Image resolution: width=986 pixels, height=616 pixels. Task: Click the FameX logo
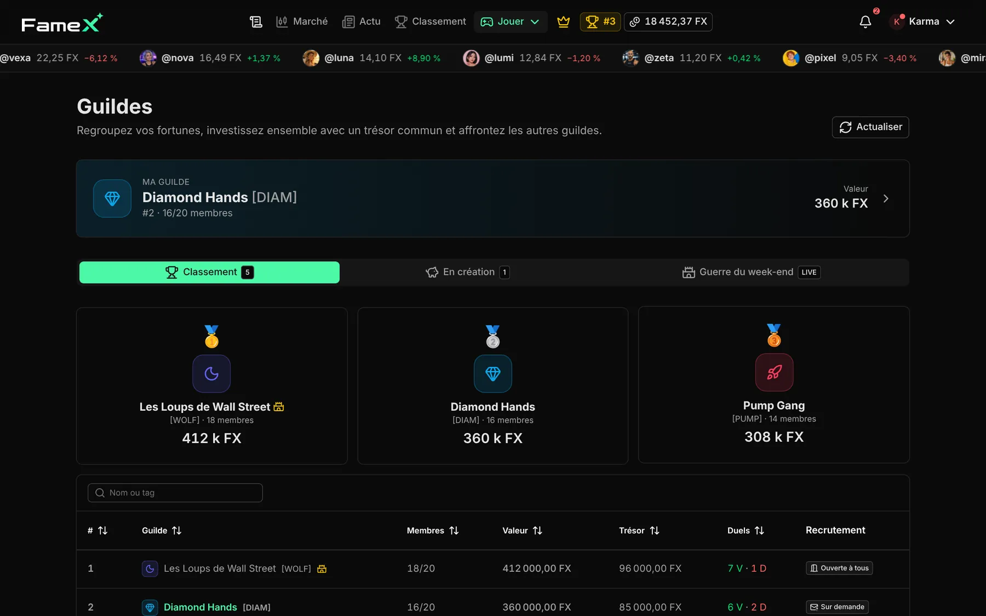coord(62,23)
